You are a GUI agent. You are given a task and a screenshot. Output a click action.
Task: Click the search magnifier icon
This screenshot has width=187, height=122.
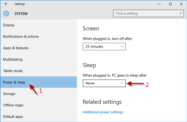tap(180, 13)
